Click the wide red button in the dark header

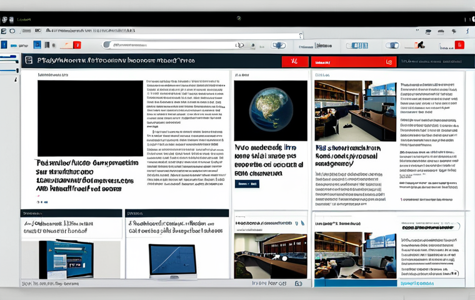[x=354, y=62]
